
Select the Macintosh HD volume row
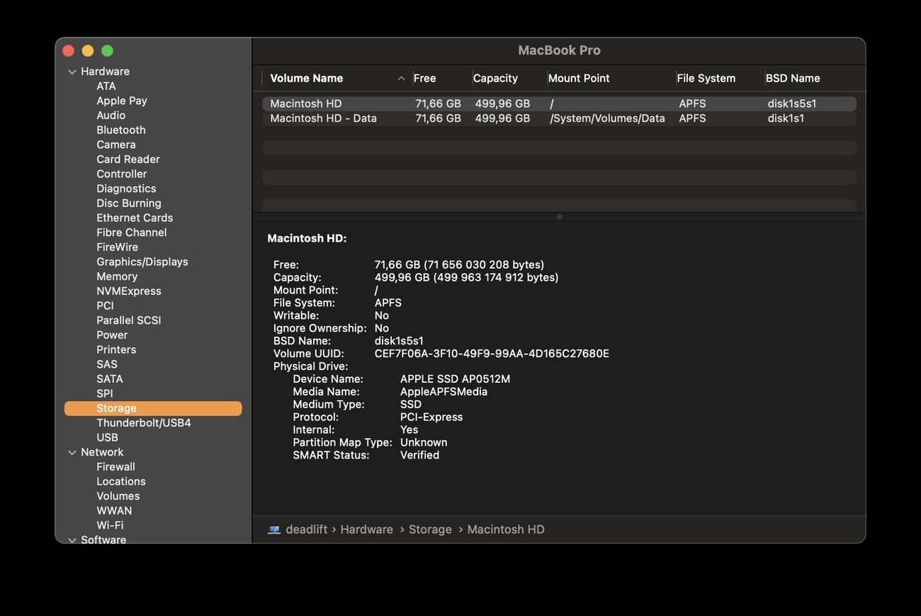(x=559, y=103)
